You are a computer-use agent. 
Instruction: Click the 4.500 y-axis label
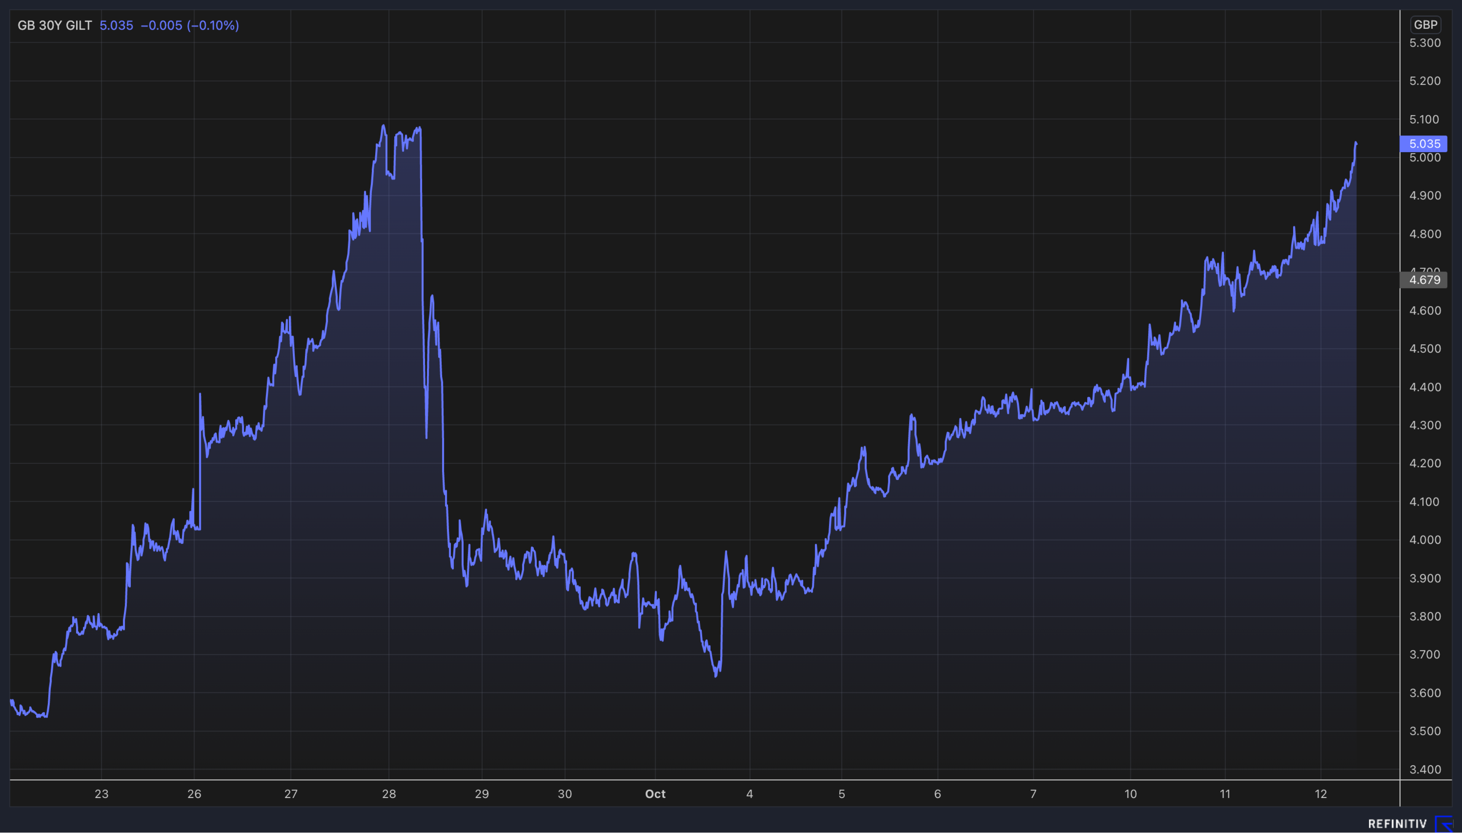1425,348
